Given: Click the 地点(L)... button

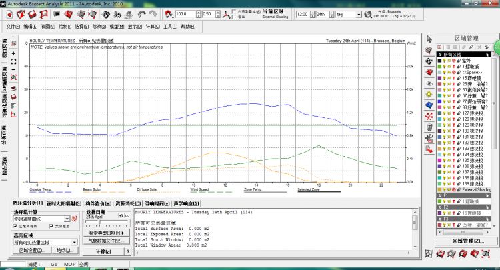Looking at the screenshot, I should (65, 250).
